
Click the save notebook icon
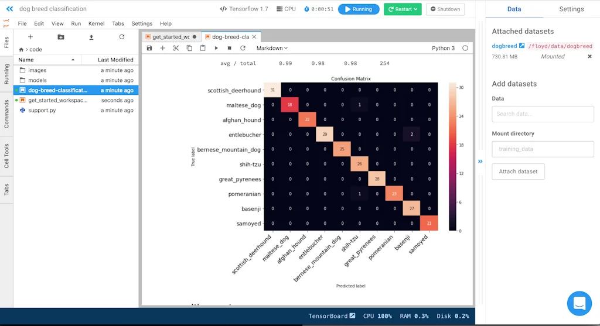point(149,48)
